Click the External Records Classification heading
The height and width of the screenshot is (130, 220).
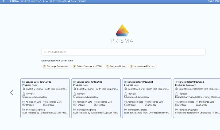tap(57, 61)
